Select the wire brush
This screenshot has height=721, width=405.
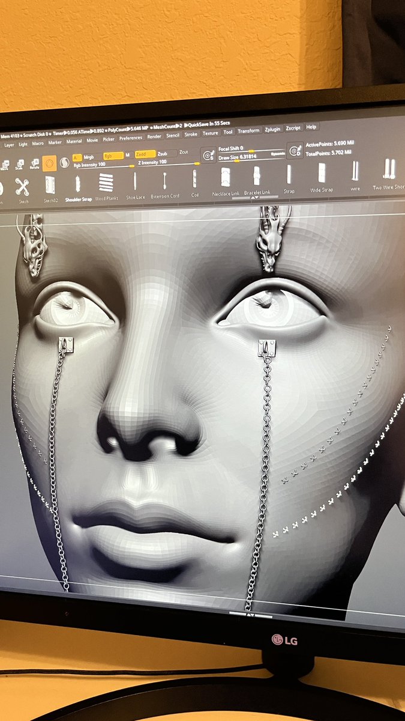click(x=355, y=174)
